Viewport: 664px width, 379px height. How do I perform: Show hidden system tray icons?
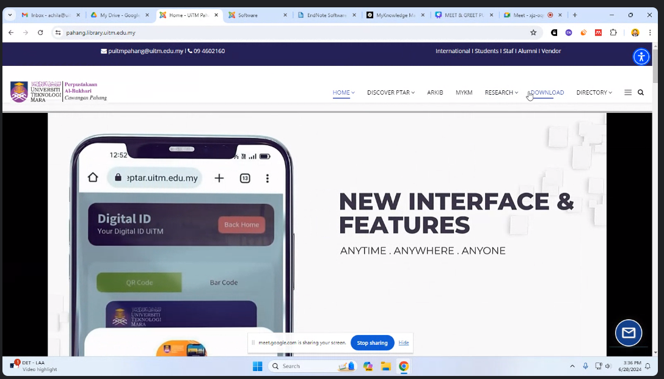pyautogui.click(x=572, y=366)
